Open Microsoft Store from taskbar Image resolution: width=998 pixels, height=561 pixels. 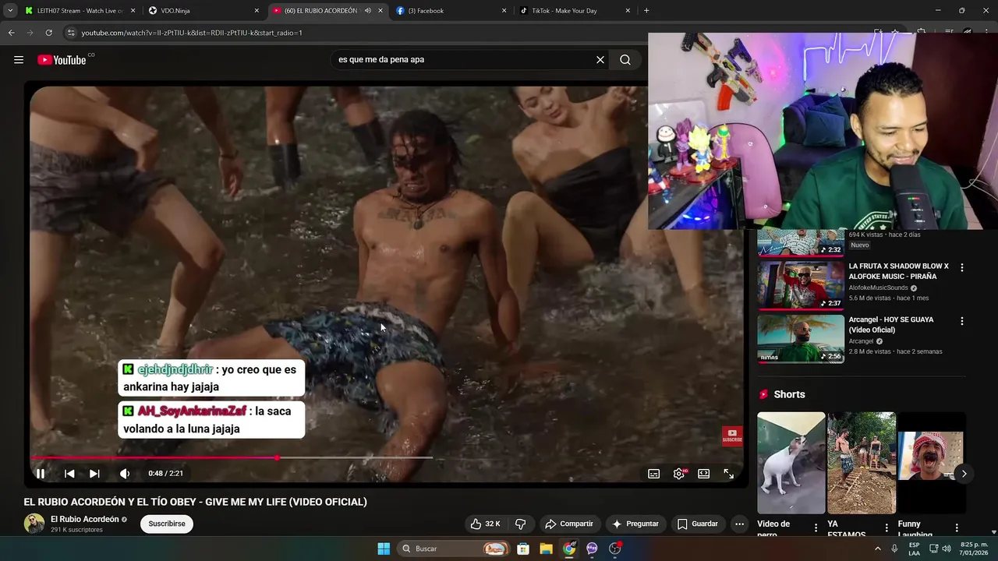(523, 549)
